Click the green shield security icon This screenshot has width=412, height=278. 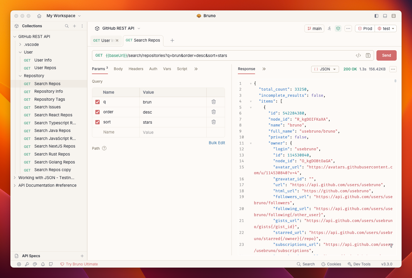click(x=338, y=28)
